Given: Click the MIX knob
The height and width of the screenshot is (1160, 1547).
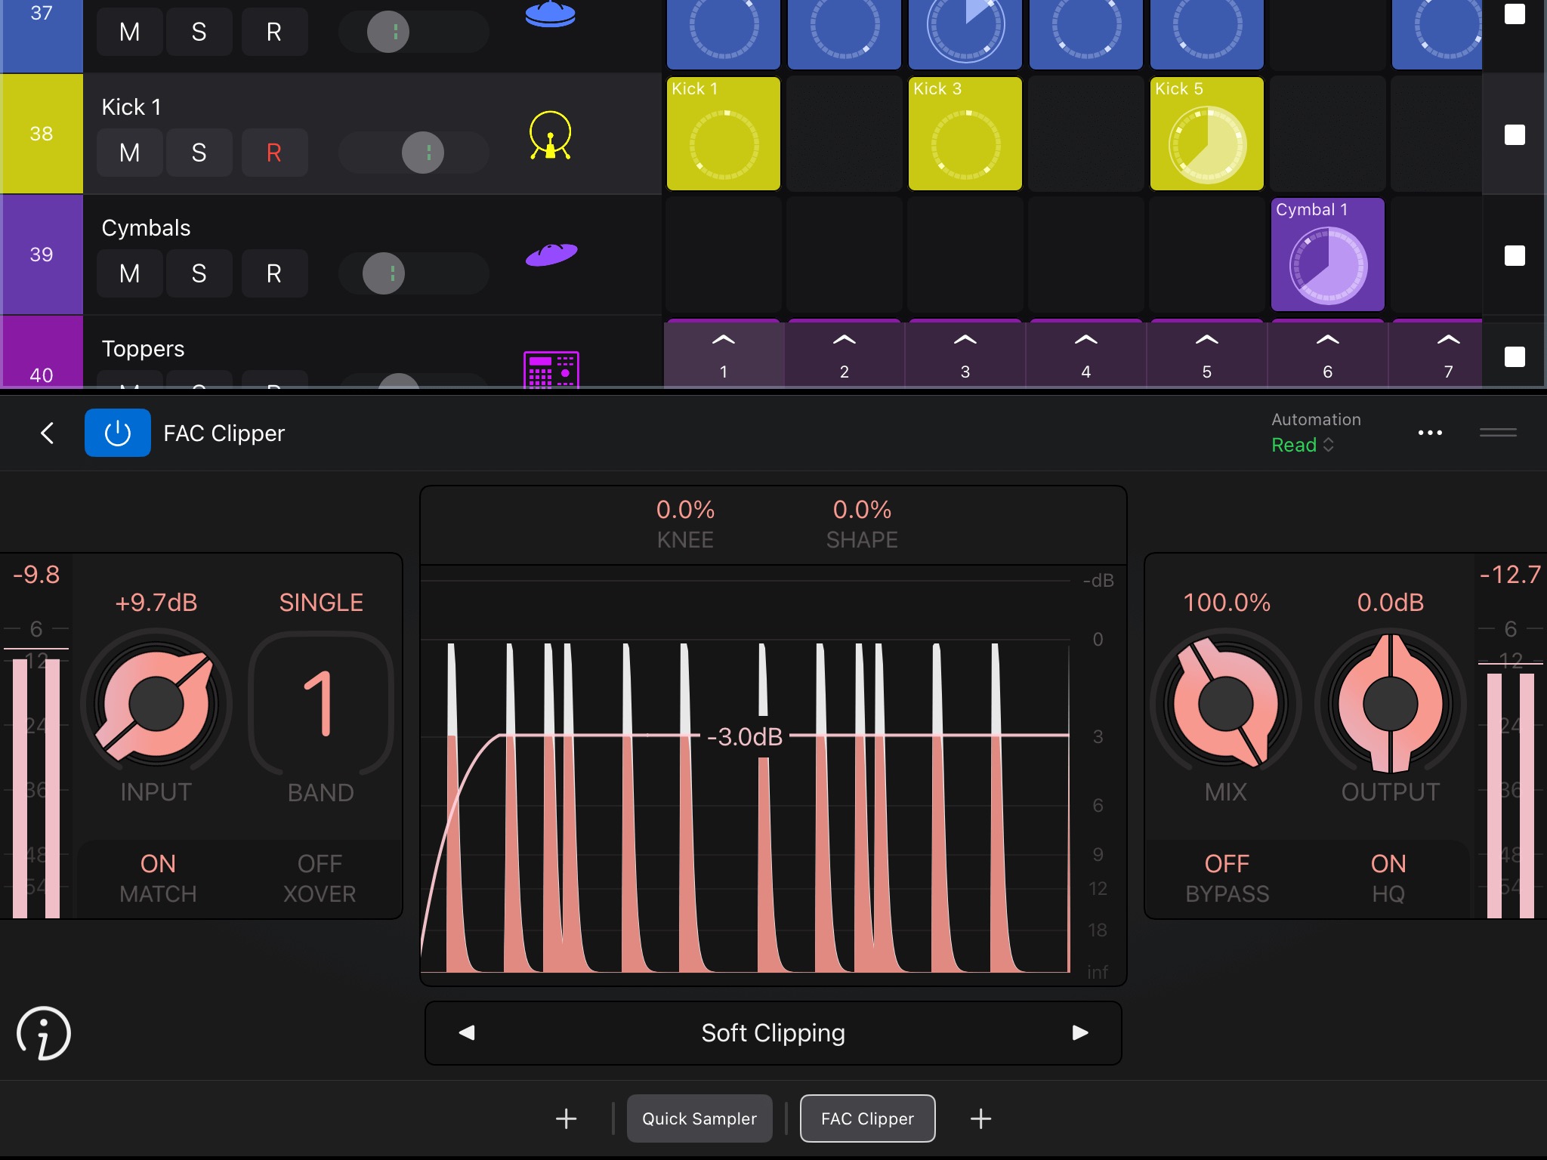Looking at the screenshot, I should [1225, 704].
